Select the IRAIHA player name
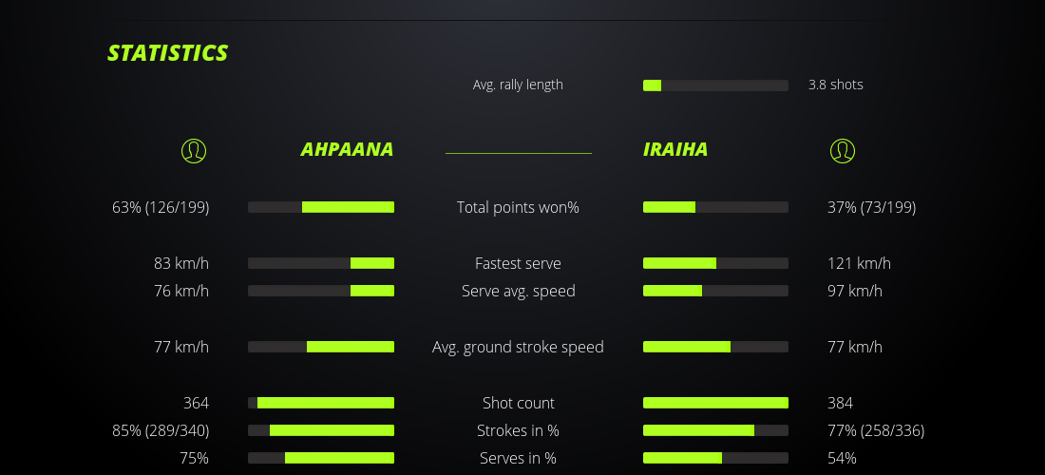 click(675, 150)
